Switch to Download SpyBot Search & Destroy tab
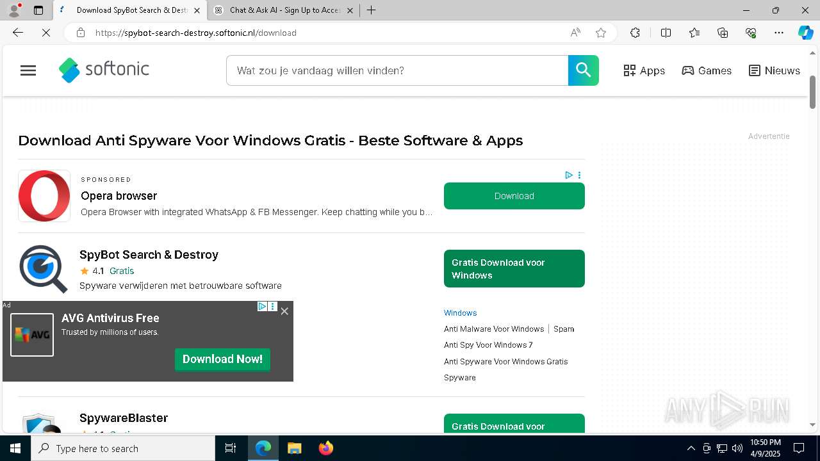 coord(130,10)
